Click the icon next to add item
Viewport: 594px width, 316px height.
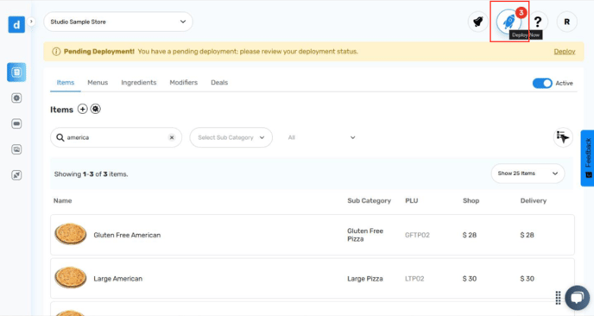(x=96, y=109)
